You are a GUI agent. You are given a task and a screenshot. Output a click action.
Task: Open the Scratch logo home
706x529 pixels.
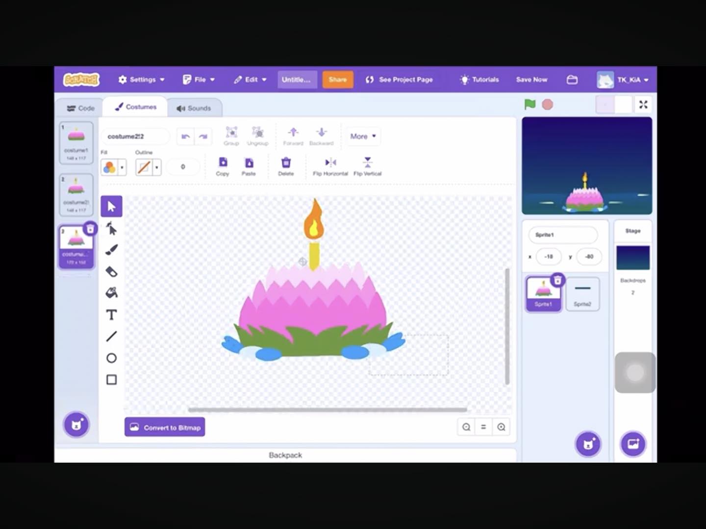tap(81, 79)
